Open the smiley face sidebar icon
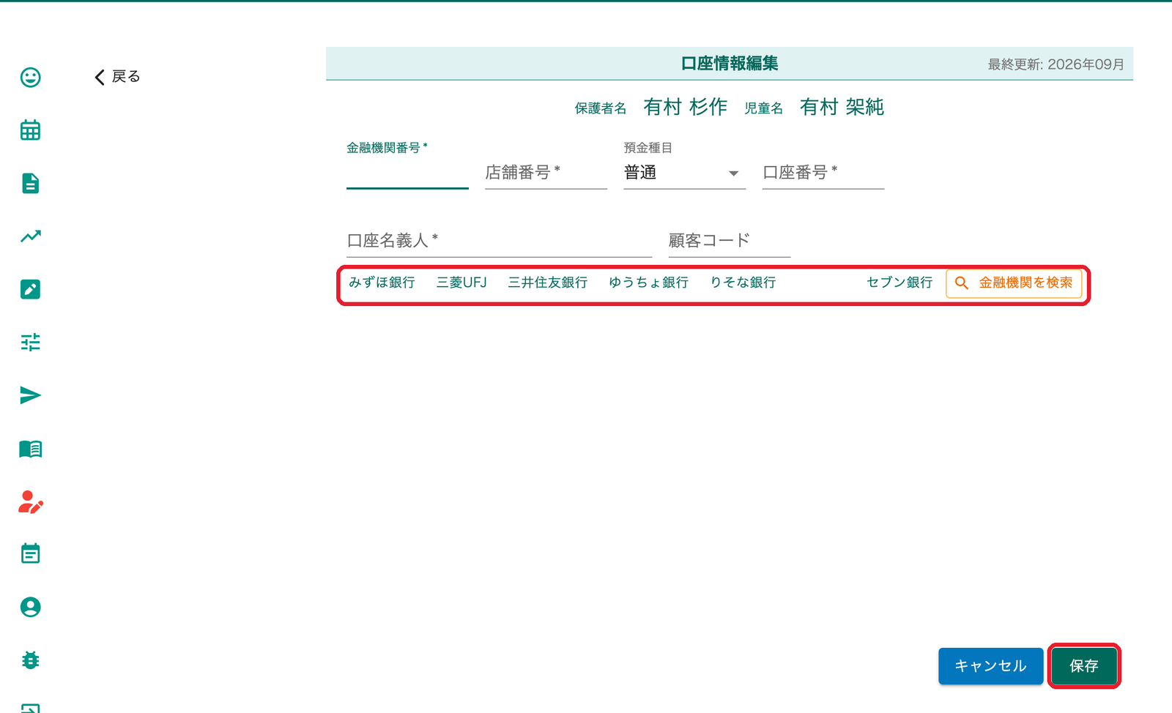The width and height of the screenshot is (1172, 713). pos(30,77)
